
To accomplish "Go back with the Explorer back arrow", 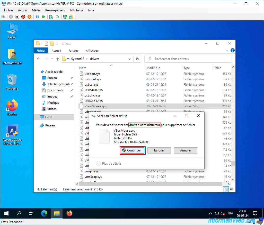I will point(39,59).
